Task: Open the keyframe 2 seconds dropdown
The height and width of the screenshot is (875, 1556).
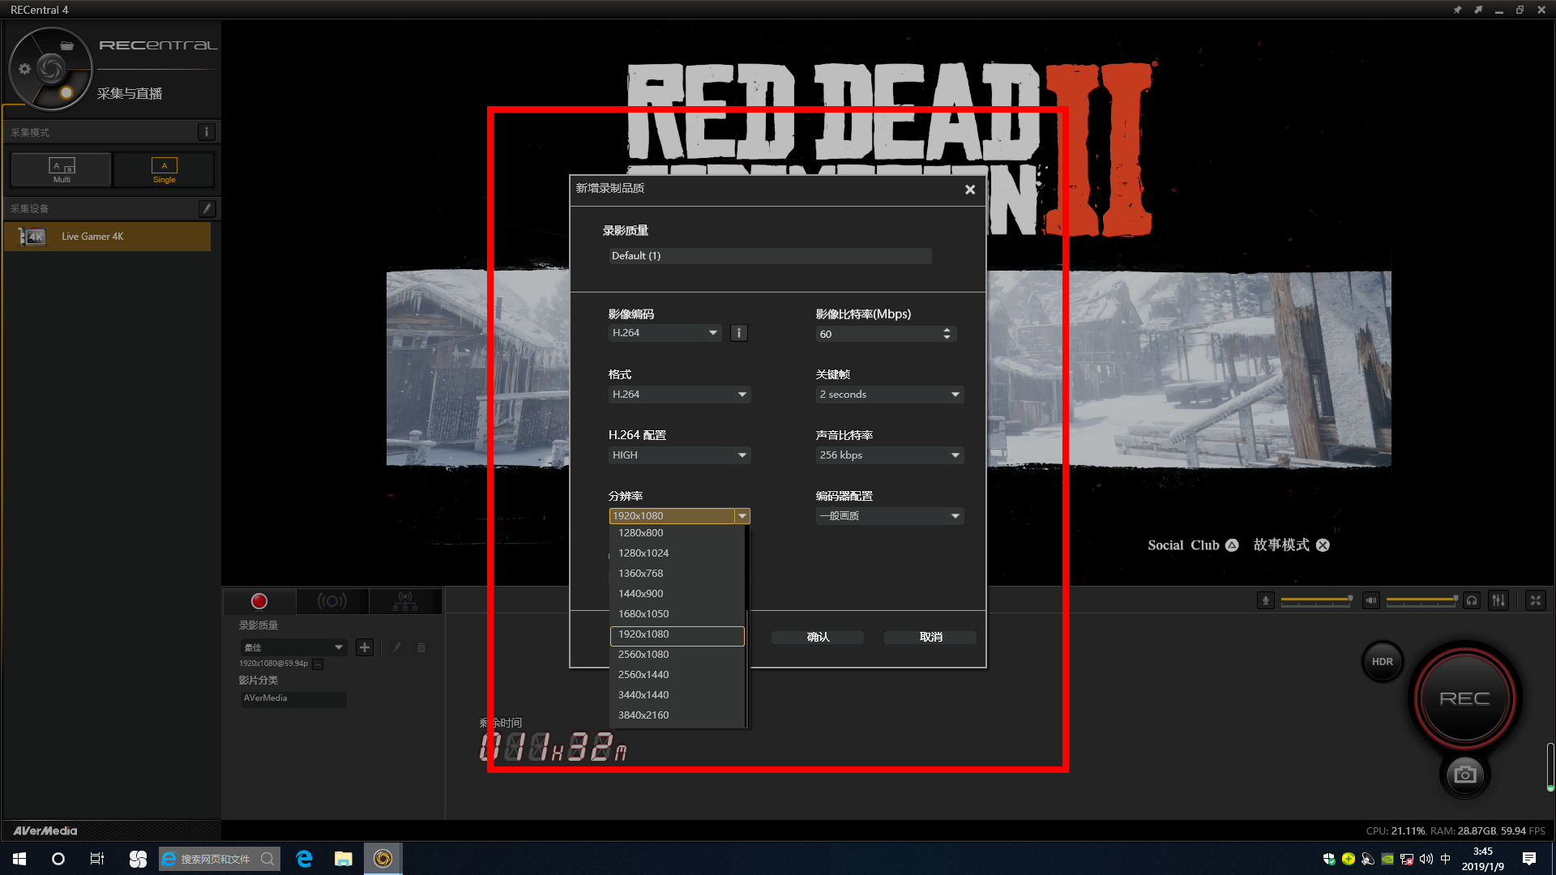Action: pyautogui.click(x=889, y=395)
